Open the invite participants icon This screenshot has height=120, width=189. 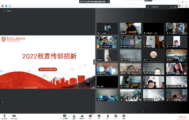click(x=74, y=116)
